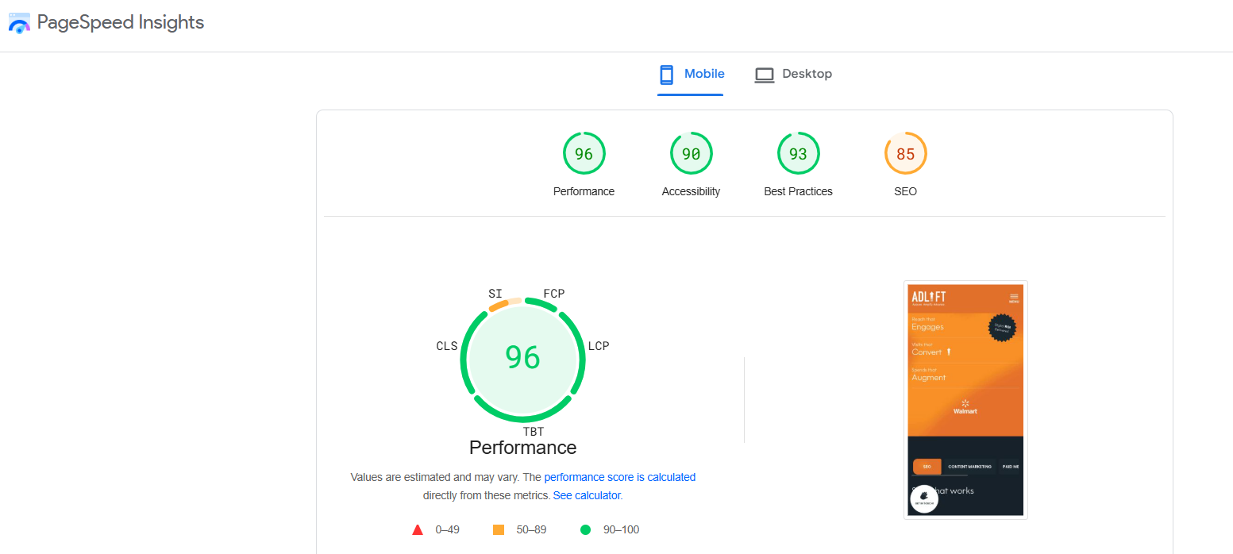Image resolution: width=1233 pixels, height=554 pixels.
Task: Click the SEO label
Action: pos(905,191)
